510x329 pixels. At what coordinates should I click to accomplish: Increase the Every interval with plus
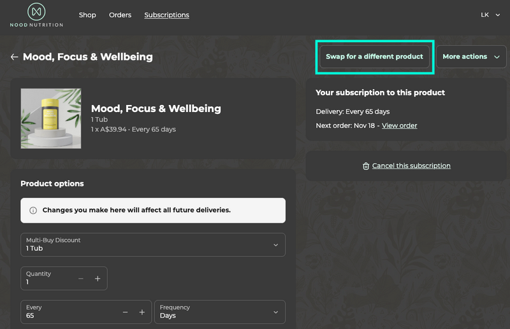[142, 312]
